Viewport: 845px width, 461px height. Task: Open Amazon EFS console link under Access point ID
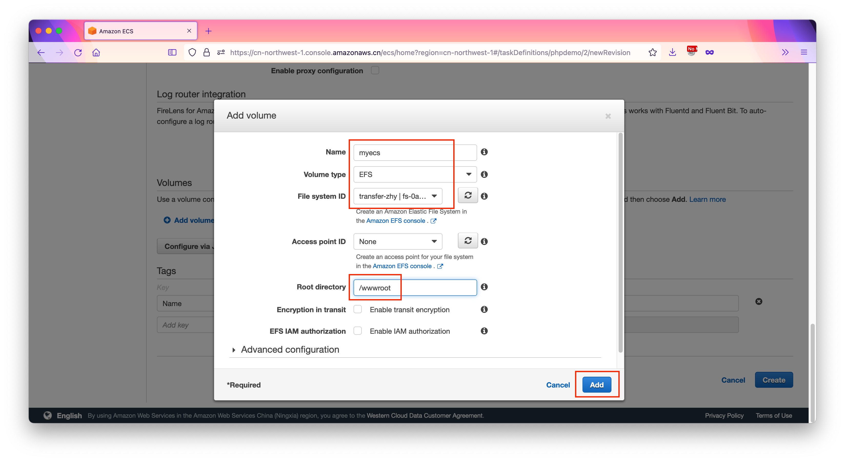click(402, 266)
